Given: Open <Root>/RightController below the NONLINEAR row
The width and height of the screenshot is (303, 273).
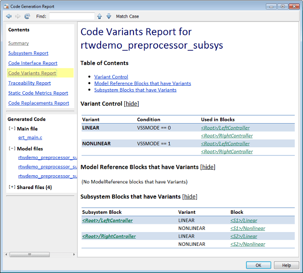Looking at the screenshot, I should pos(227,152).
